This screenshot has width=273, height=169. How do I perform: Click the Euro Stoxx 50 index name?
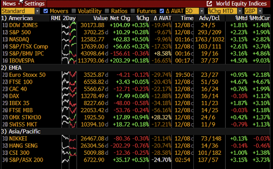(x=27, y=75)
